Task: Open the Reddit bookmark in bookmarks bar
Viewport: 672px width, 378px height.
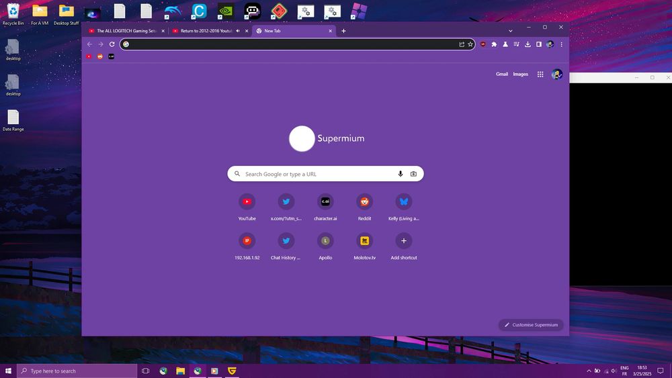Action: (x=100, y=56)
